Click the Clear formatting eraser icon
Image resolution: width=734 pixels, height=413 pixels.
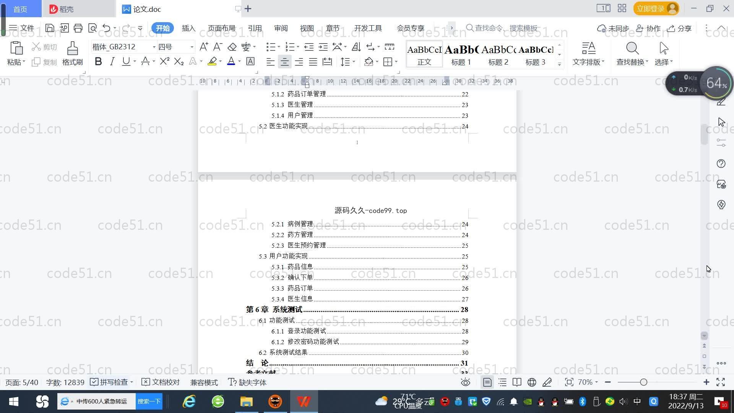coord(232,47)
